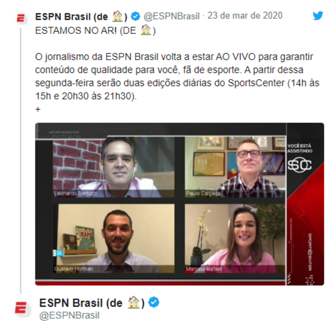The image size is (331, 331).
Task: Click the Marcela Rafael video tile
Action: pyautogui.click(x=235, y=238)
